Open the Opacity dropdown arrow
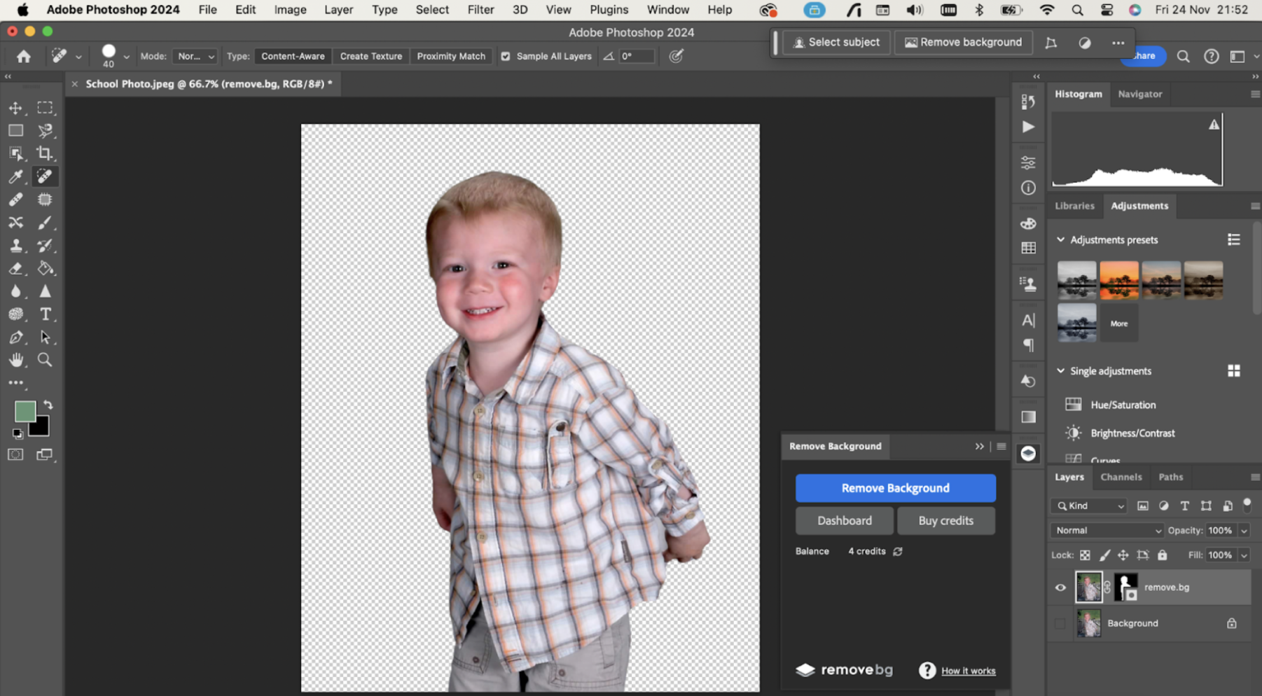1262x696 pixels. coord(1244,531)
